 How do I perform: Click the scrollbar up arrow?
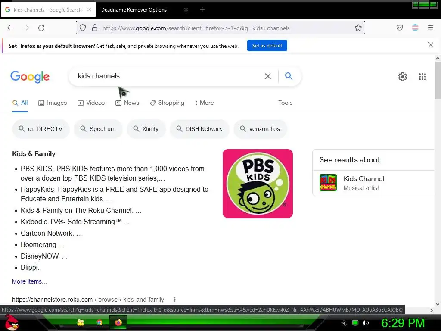[x=438, y=59]
